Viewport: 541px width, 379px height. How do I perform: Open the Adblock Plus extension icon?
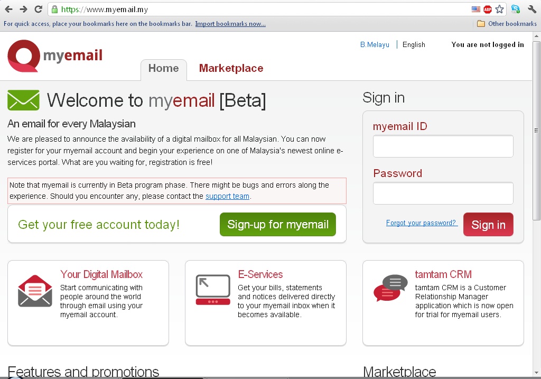487,9
